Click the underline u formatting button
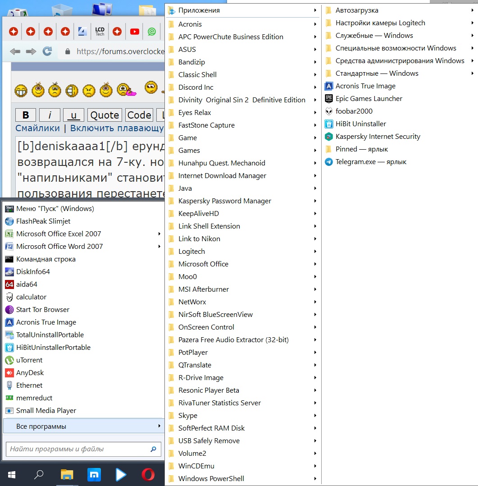 coord(73,115)
